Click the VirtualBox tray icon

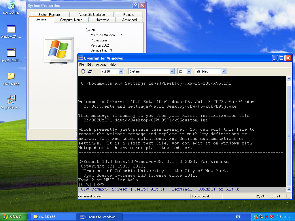tap(261, 217)
